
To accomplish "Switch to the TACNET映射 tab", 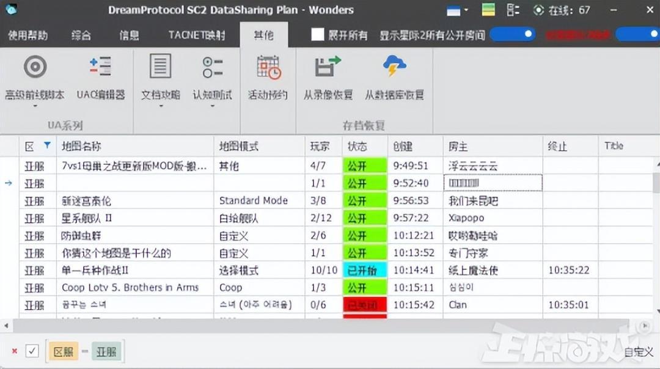I will point(197,35).
